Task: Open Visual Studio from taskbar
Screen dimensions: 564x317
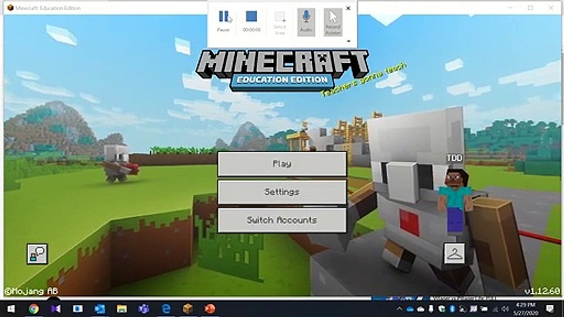Action: [56, 309]
